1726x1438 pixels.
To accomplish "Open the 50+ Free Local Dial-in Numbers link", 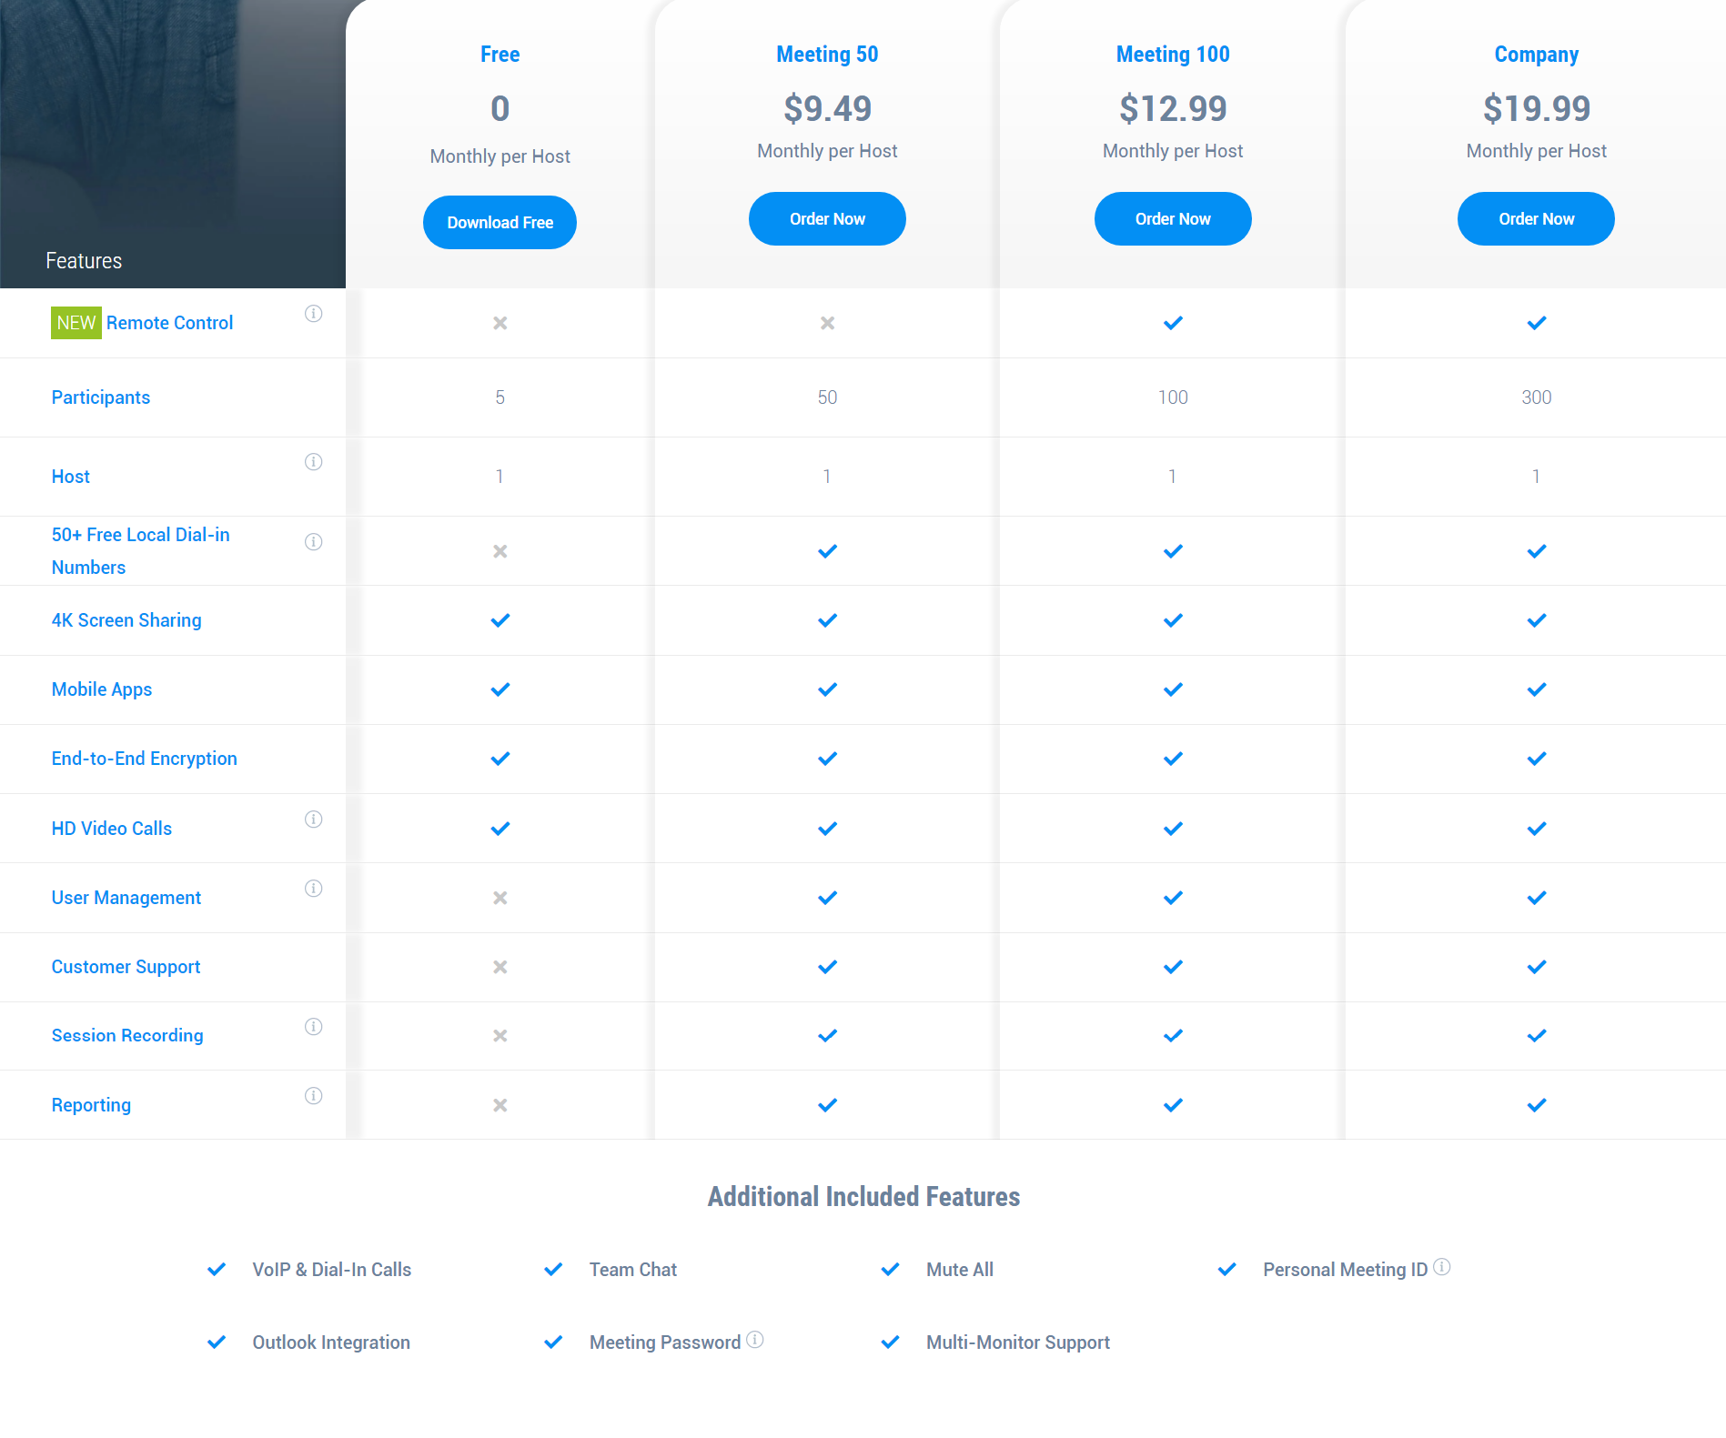I will (x=141, y=551).
